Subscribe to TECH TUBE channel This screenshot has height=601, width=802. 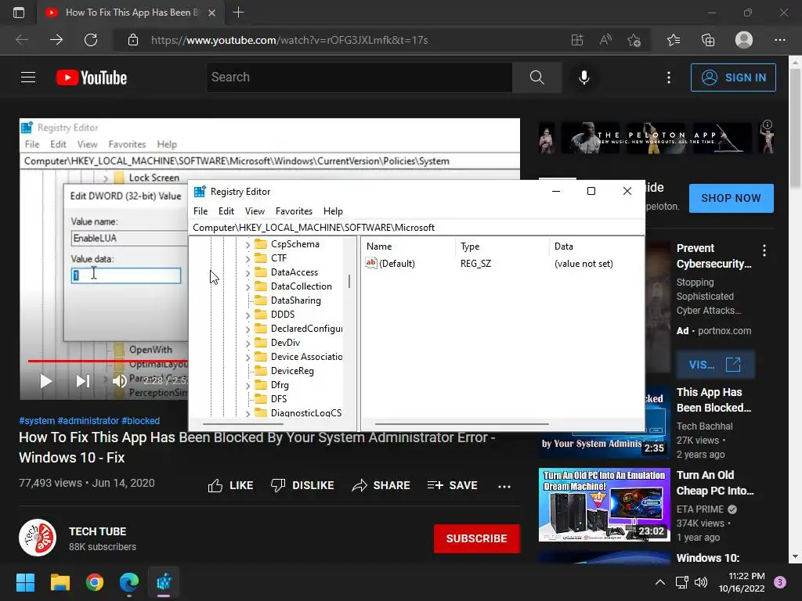tap(477, 538)
